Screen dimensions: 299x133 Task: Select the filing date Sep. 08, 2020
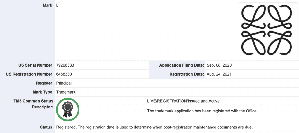pyautogui.click(x=219, y=65)
